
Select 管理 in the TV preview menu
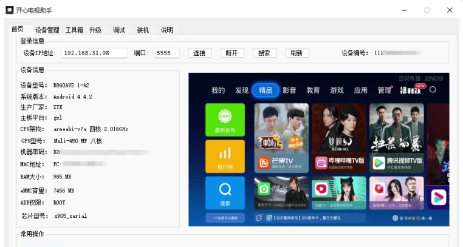[x=385, y=90]
